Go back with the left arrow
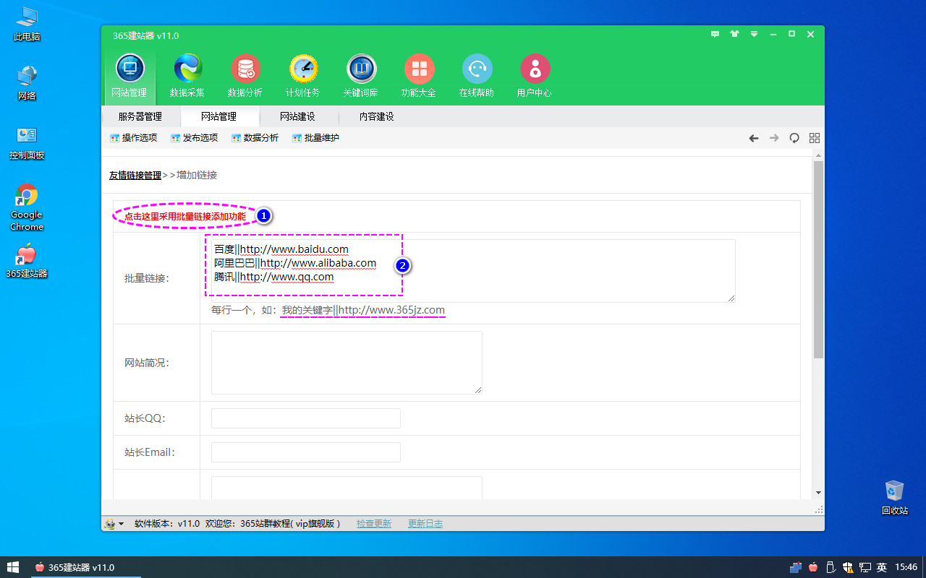The height and width of the screenshot is (578, 926). tap(754, 138)
